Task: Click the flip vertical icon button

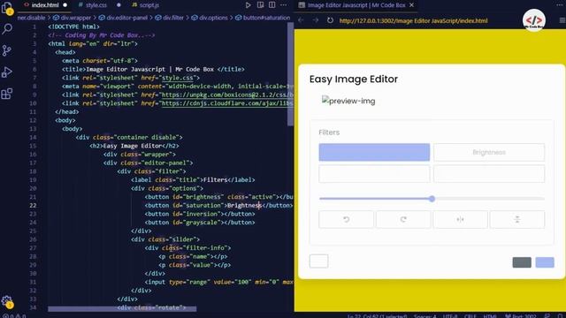Action: pyautogui.click(x=517, y=219)
